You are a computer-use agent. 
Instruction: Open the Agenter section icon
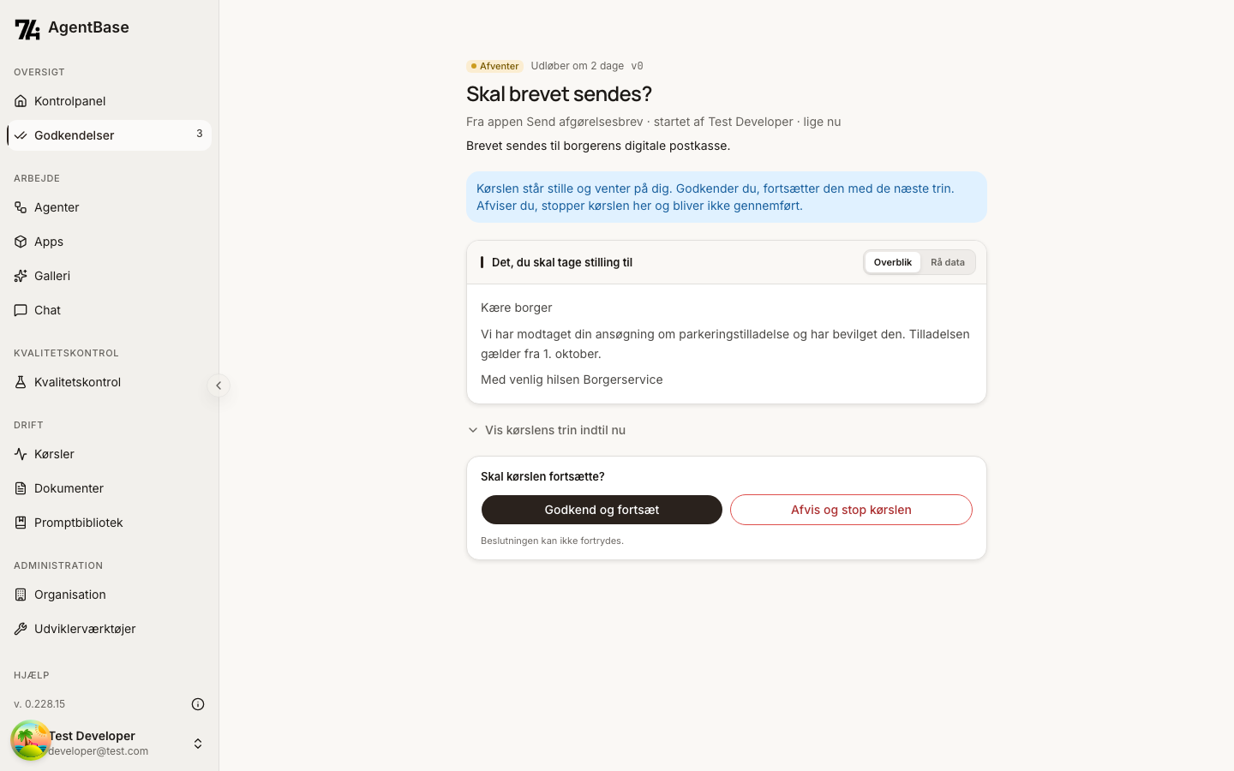[x=21, y=207]
